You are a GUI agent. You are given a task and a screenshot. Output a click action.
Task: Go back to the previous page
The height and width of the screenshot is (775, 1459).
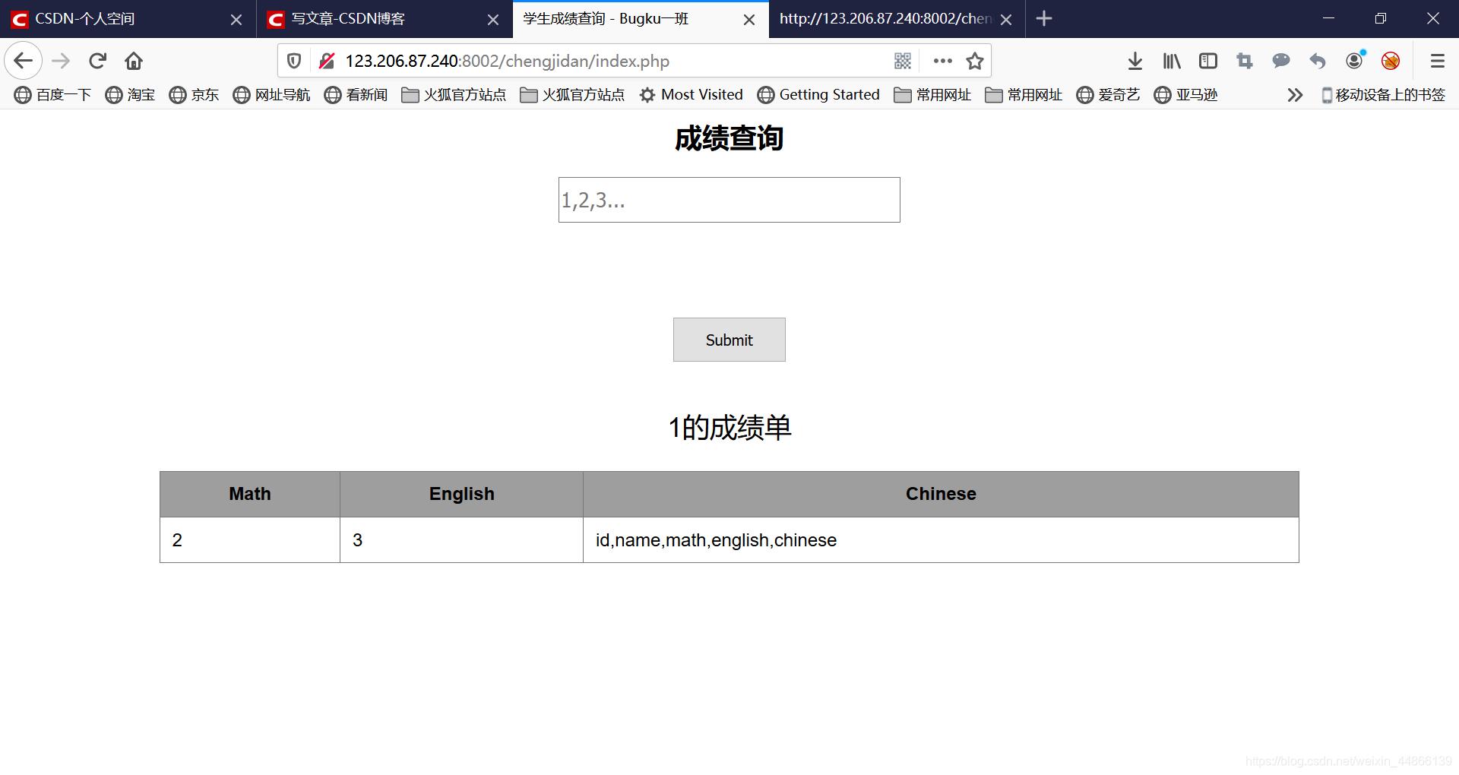[23, 61]
